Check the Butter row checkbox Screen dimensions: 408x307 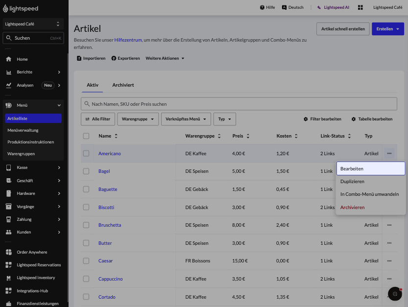click(x=86, y=243)
